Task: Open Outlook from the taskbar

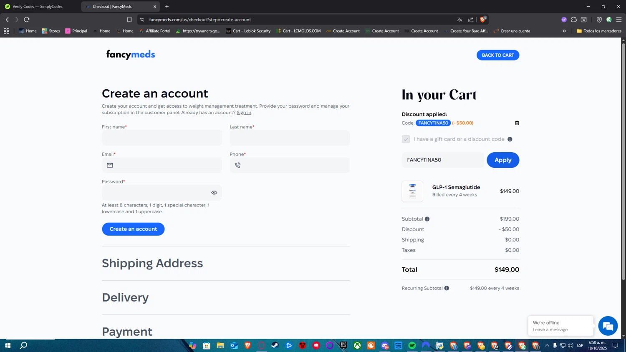Action: (234, 345)
